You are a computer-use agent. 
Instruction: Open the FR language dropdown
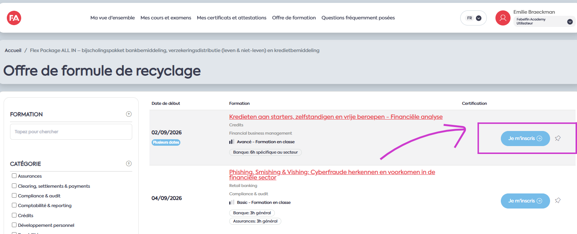(474, 18)
